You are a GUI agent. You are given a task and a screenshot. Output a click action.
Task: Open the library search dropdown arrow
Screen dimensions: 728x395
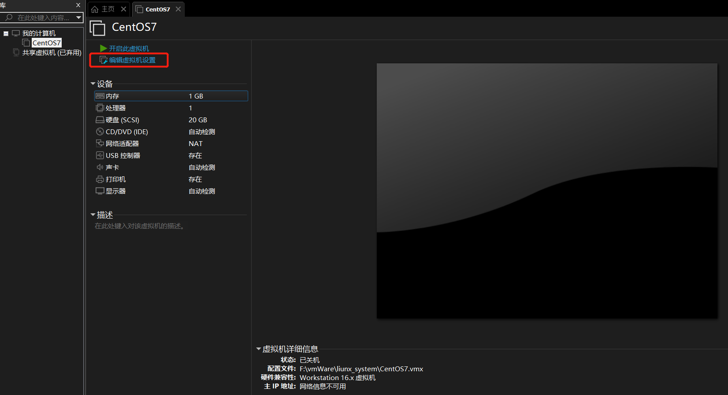pos(79,18)
